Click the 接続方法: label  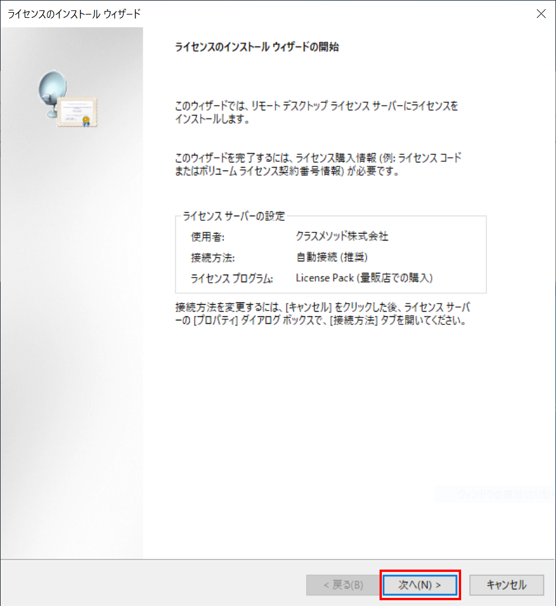tap(213, 257)
